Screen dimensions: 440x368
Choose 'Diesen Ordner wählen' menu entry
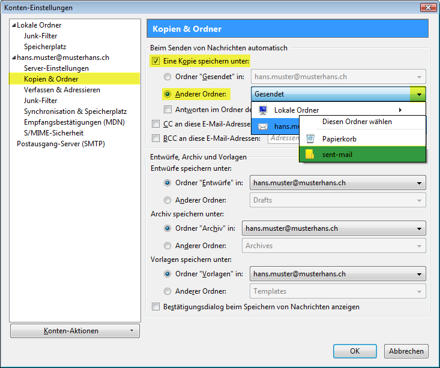[x=357, y=122]
